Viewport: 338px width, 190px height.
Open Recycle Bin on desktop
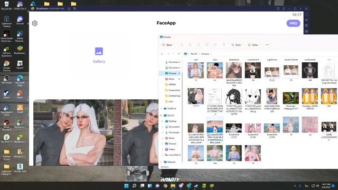tap(6, 6)
